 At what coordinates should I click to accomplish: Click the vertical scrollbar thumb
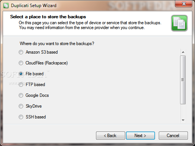point(183,80)
